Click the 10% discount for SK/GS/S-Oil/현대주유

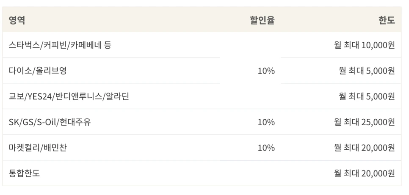coord(266,122)
